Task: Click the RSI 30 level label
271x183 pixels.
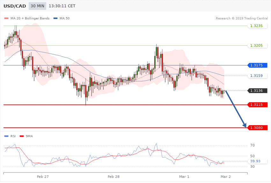Action: point(253,166)
